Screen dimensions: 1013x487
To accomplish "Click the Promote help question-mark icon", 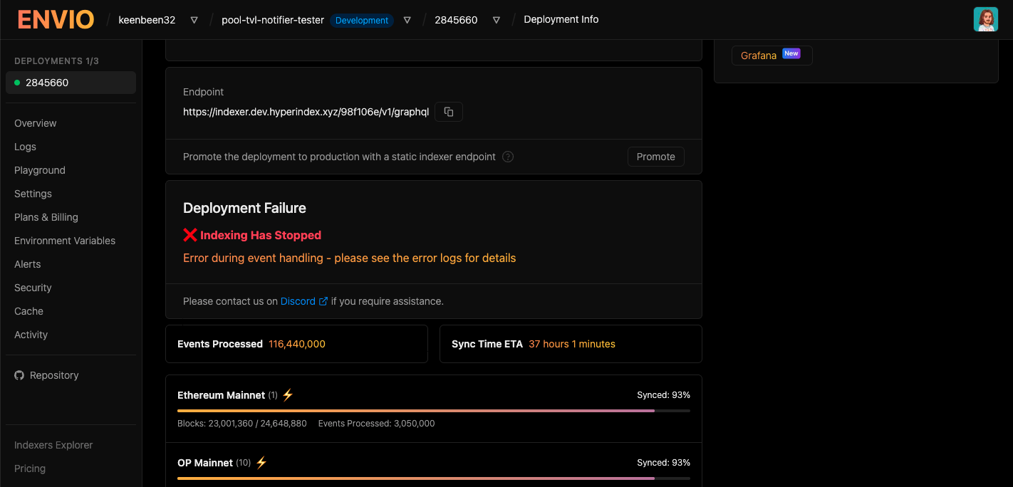I will 508,157.
